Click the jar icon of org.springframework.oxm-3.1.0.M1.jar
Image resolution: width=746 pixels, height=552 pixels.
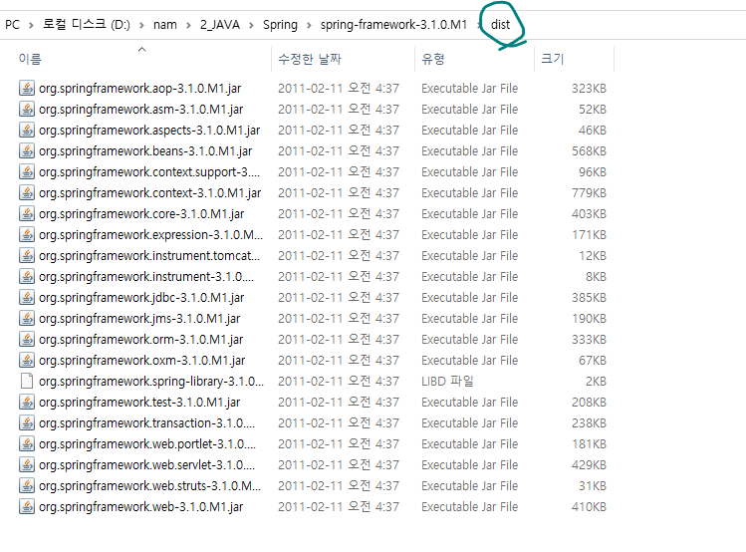(27, 361)
